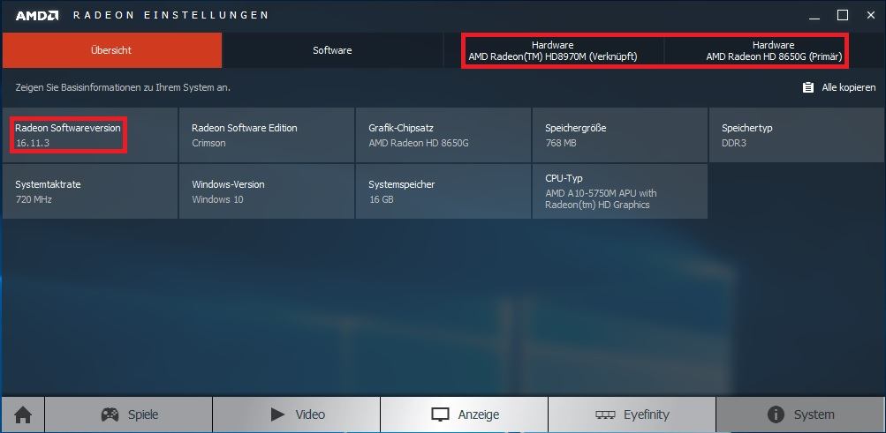This screenshot has width=886, height=433.
Task: Select the Radeon Softwareversion 16.11.3 tile
Action: tap(90, 135)
